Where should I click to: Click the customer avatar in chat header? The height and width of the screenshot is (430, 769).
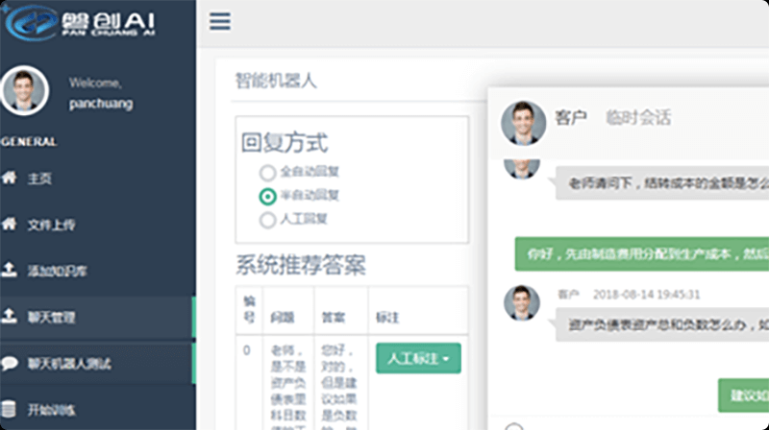tap(523, 122)
